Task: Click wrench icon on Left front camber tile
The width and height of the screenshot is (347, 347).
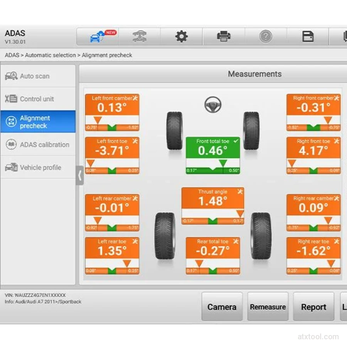Action: 135,98
